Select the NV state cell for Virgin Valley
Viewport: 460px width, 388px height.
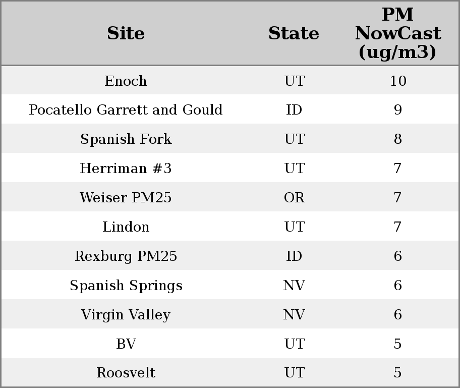click(x=294, y=315)
